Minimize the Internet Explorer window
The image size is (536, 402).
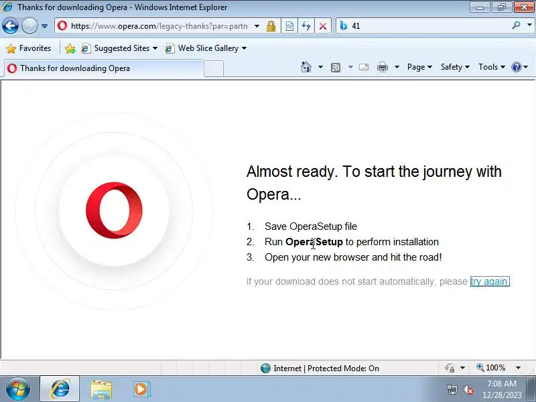[x=480, y=7]
